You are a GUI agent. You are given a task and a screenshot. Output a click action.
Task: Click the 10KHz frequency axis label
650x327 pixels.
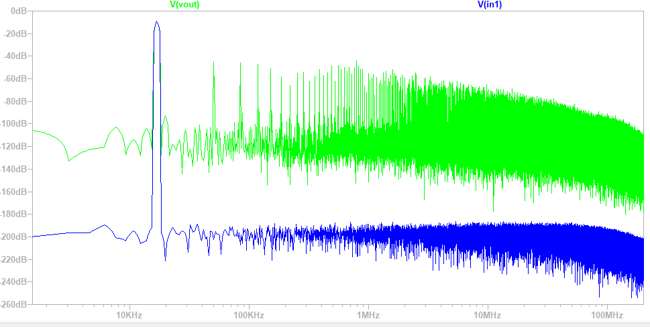click(128, 315)
